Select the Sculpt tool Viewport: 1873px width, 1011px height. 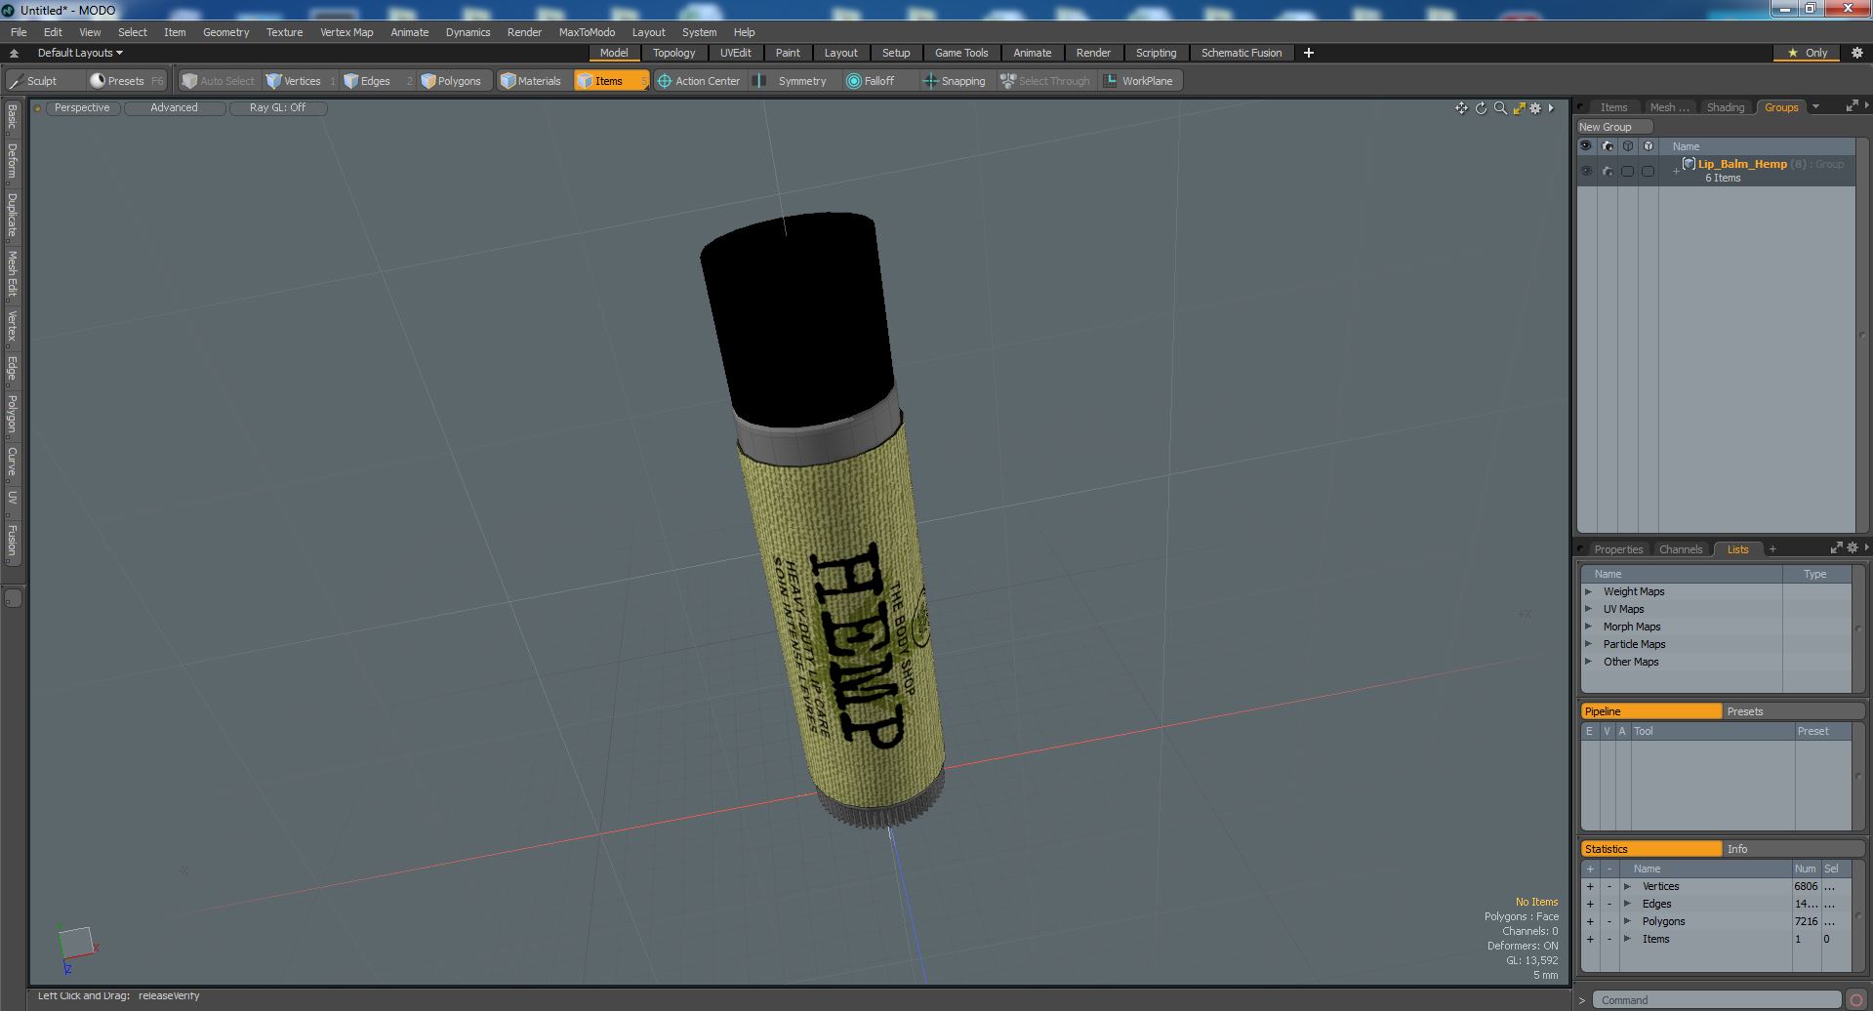[x=35, y=81]
